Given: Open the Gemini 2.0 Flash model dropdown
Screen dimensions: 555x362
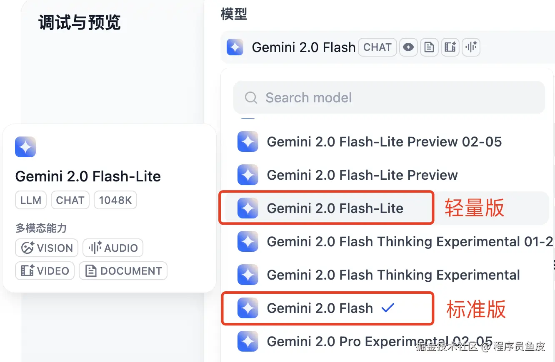Looking at the screenshot, I should click(x=304, y=47).
